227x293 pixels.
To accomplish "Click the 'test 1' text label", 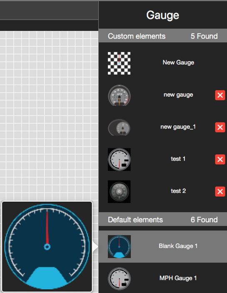I will (x=178, y=159).
